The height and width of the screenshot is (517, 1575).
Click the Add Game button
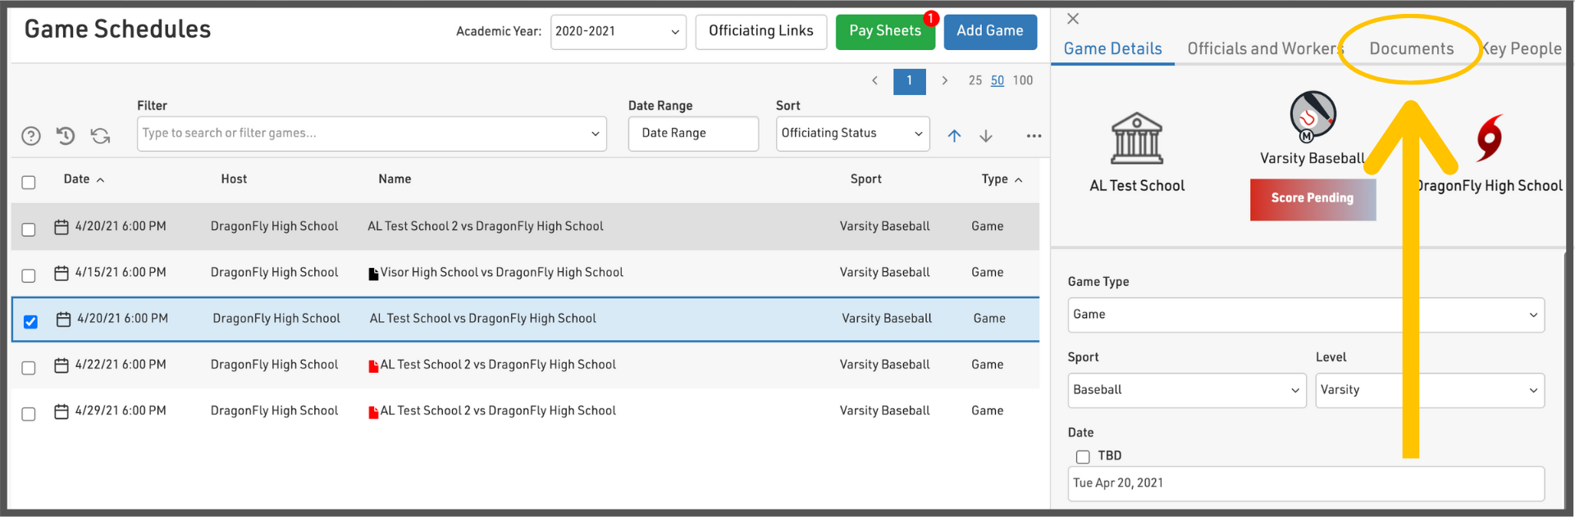(x=989, y=31)
